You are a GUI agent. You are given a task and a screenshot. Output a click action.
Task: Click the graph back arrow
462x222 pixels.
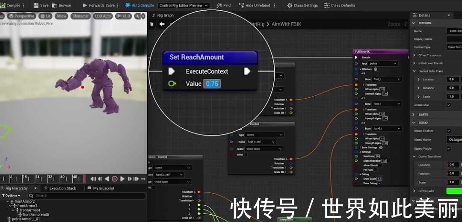(162, 24)
